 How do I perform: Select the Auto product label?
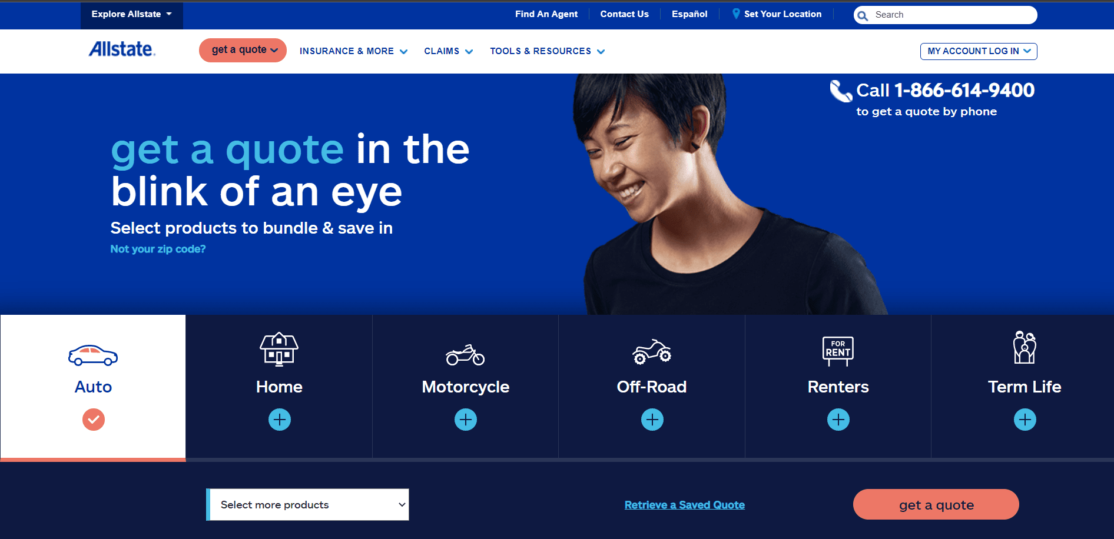[93, 387]
